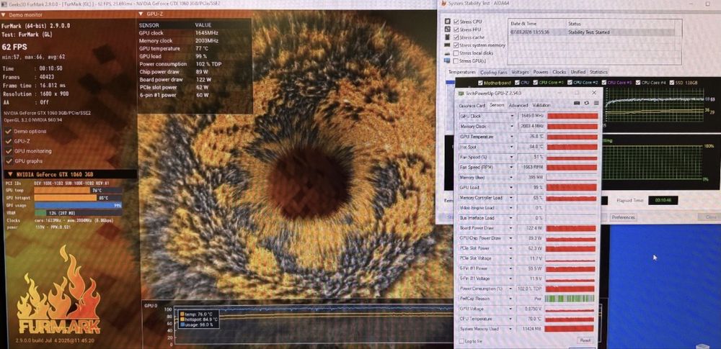721x349 pixels.
Task: Click the Stress FPU icon in AIDA64
Action: tap(448, 30)
